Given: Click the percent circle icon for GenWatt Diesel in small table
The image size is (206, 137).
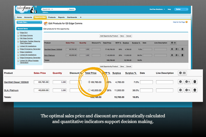Looking at the screenshot, I should (177, 49).
